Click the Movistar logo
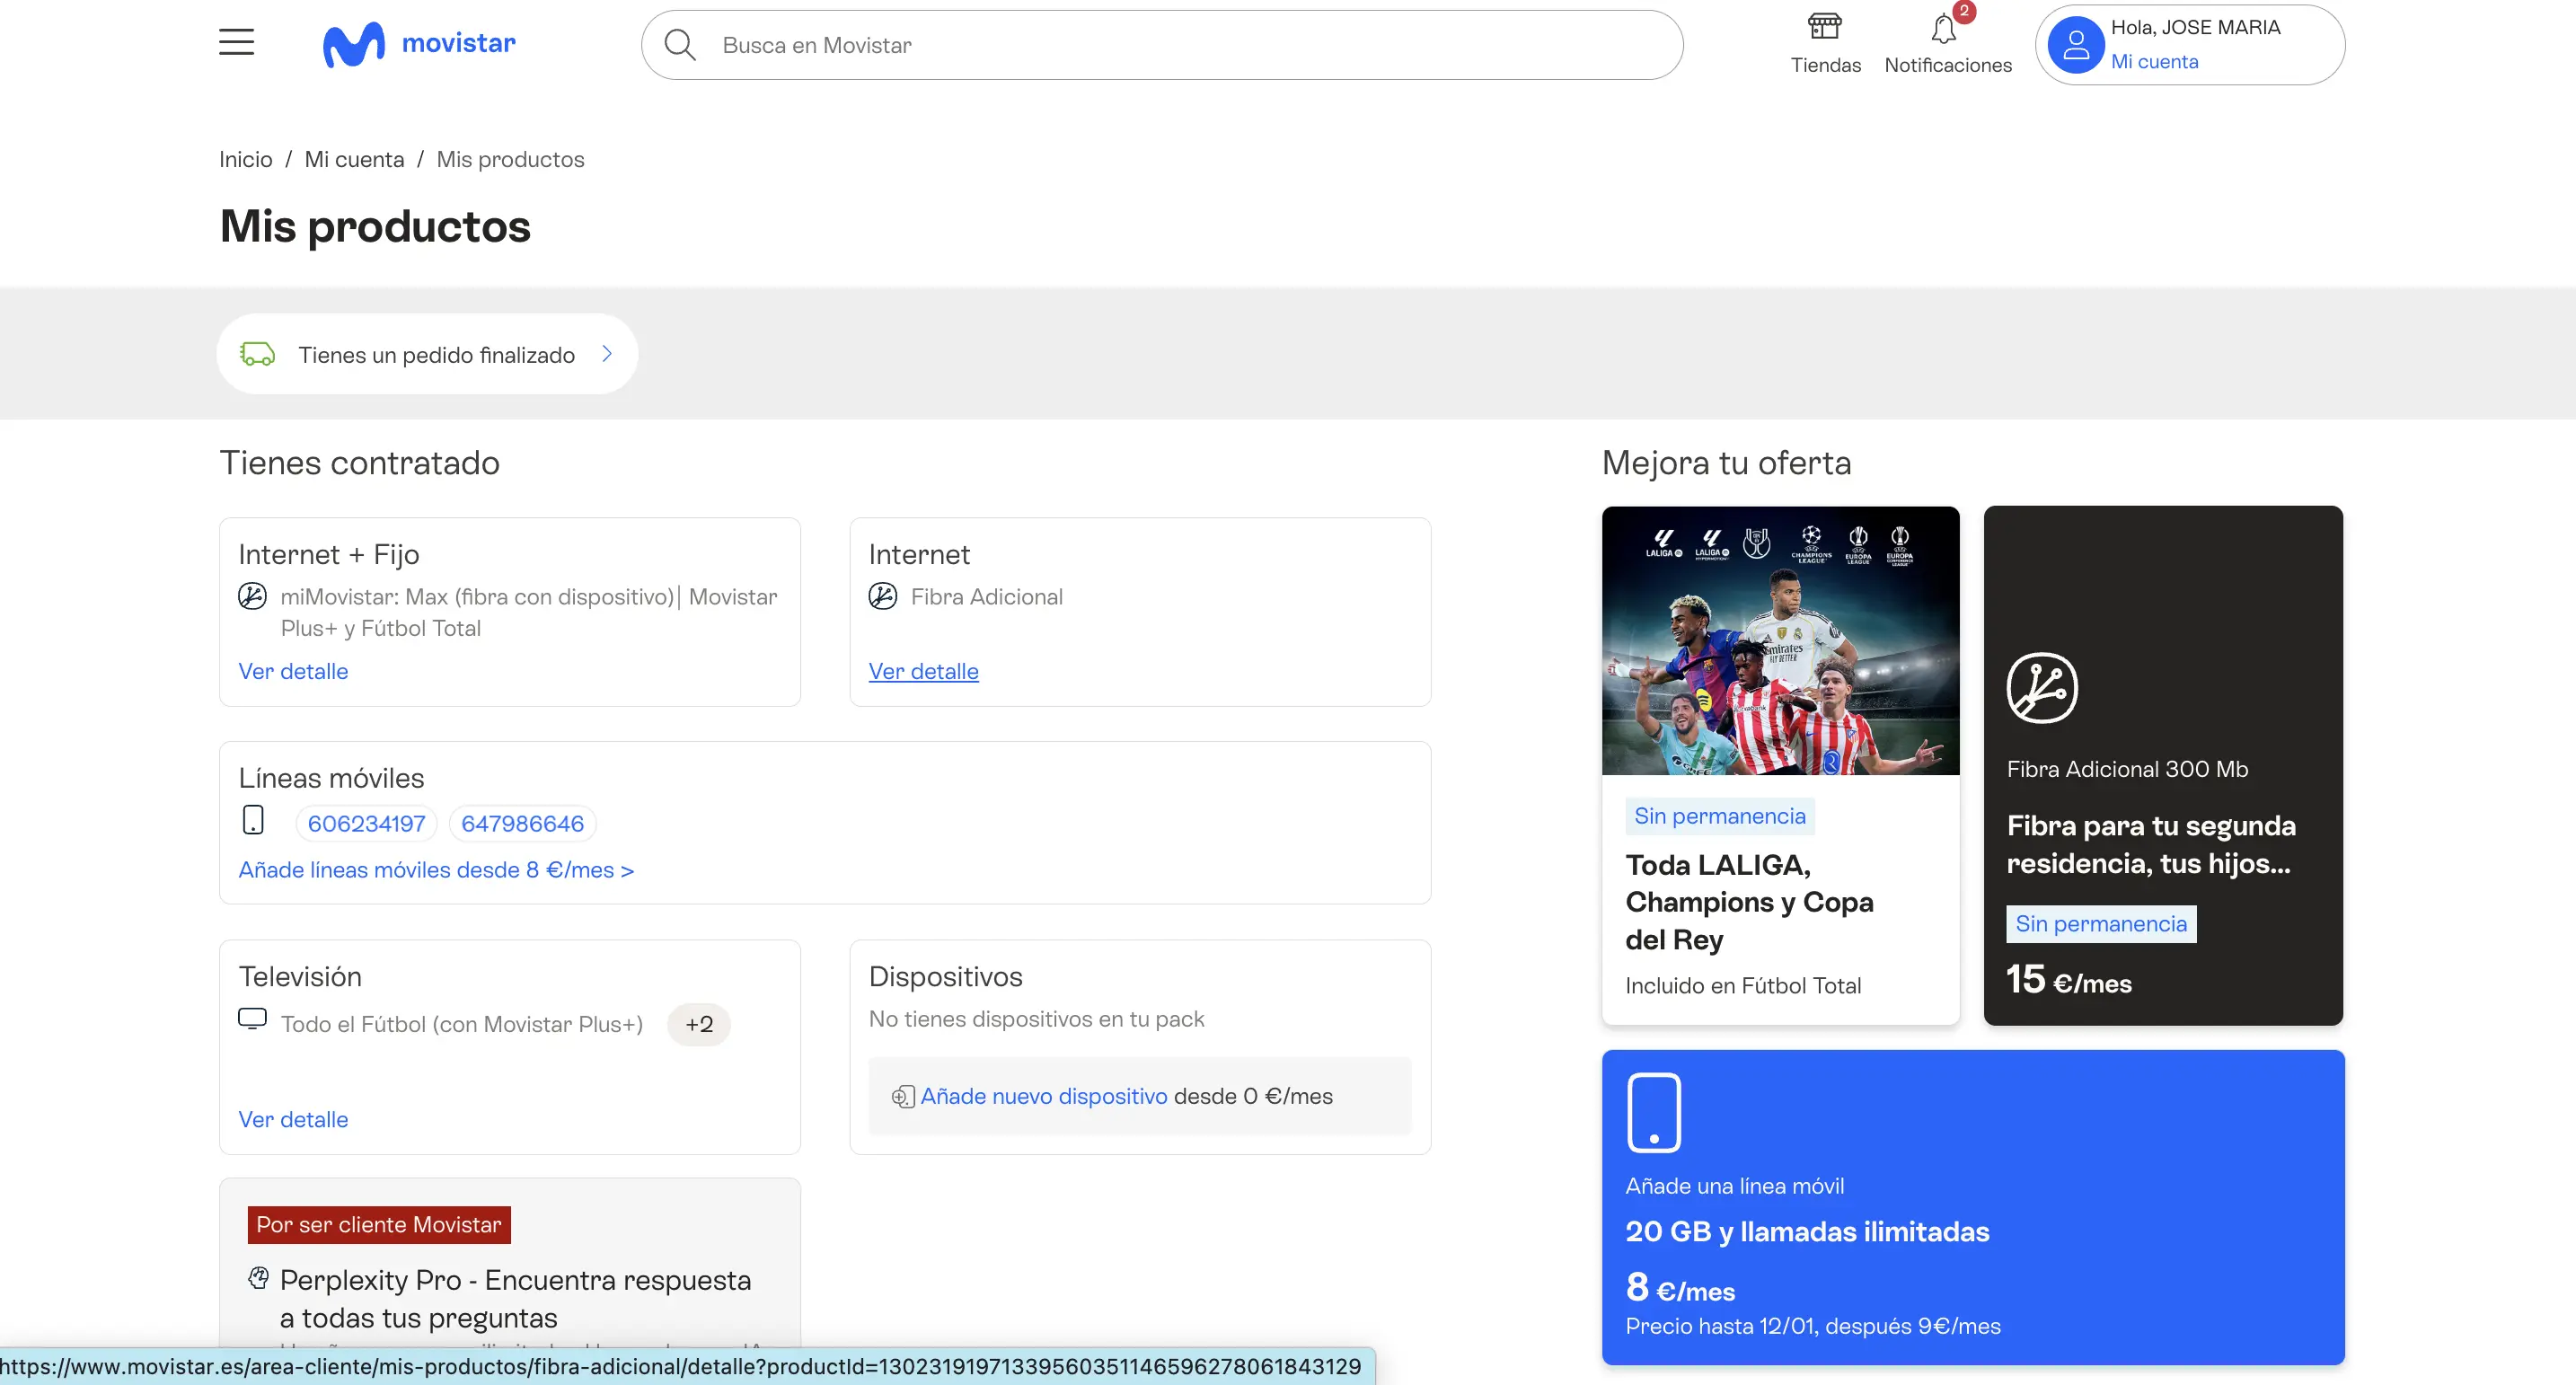2576x1385 pixels. pyautogui.click(x=419, y=45)
